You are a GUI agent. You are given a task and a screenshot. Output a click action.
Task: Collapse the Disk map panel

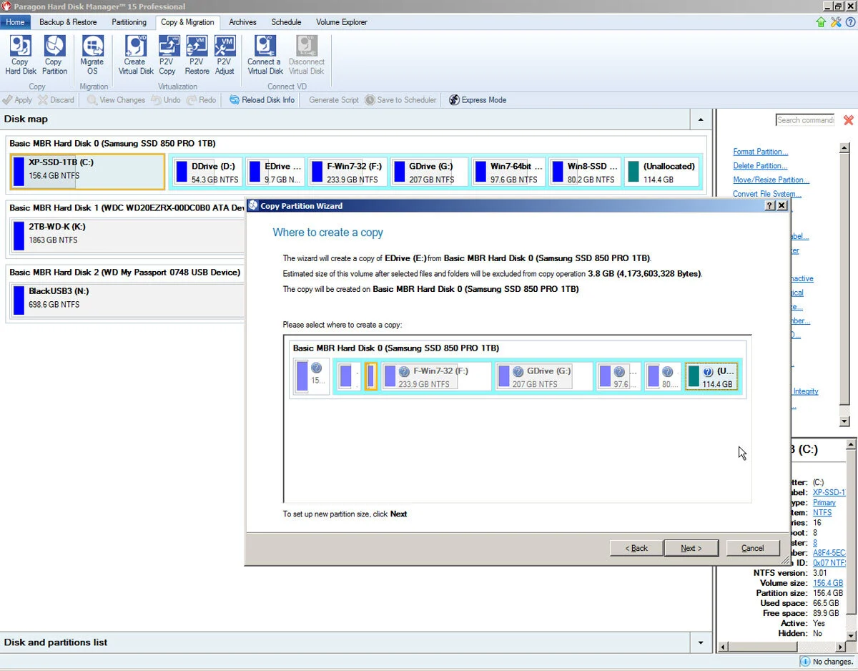click(x=700, y=119)
